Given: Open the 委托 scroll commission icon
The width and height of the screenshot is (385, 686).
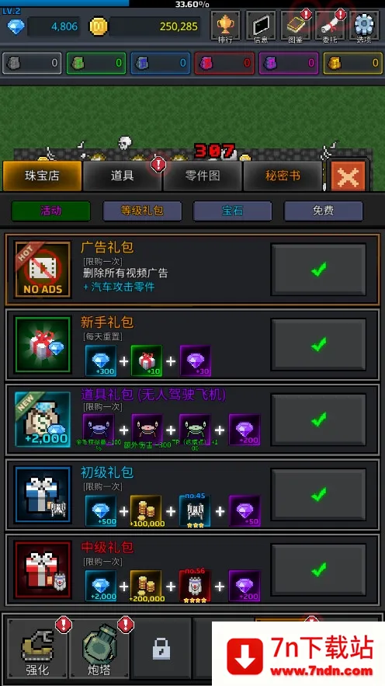Looking at the screenshot, I should click(x=330, y=26).
